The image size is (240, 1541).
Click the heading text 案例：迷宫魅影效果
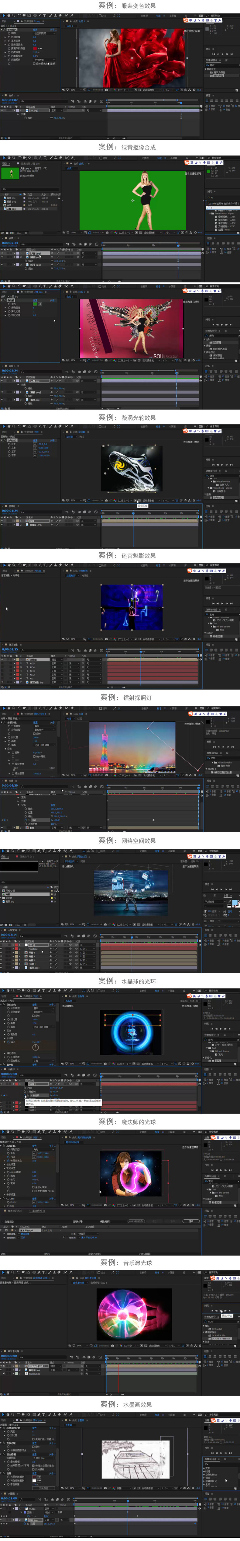[127, 555]
